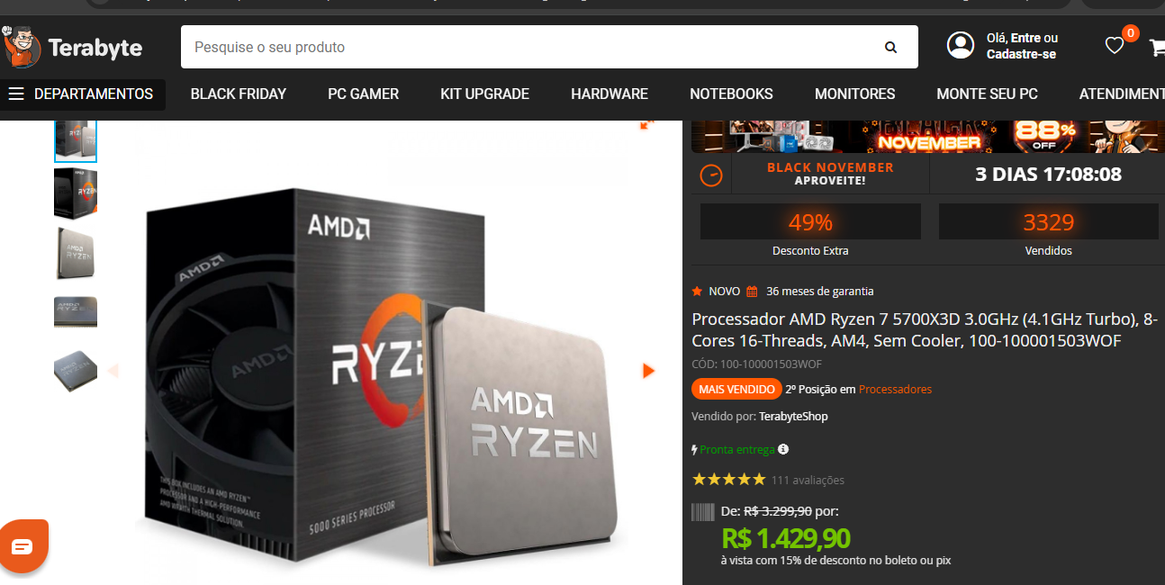
Task: Open the Cadastre-se link
Action: [x=1021, y=54]
